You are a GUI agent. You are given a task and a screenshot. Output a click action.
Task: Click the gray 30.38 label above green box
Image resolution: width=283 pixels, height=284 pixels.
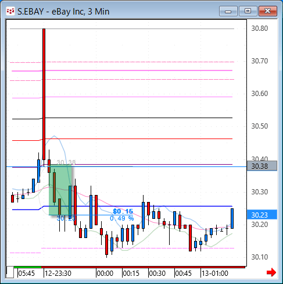[x=66, y=162]
